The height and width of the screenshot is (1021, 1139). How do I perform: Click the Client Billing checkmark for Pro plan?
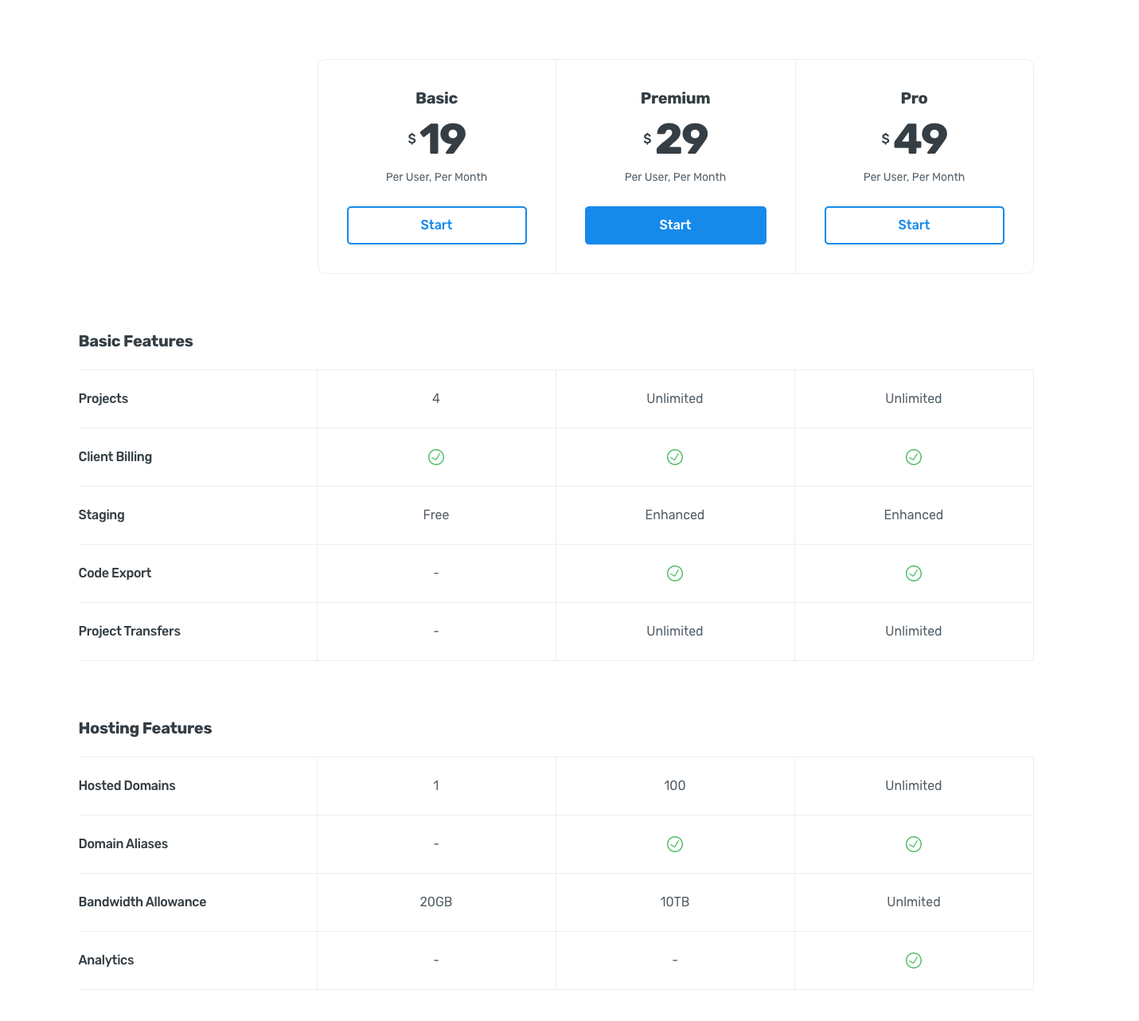pyautogui.click(x=913, y=456)
